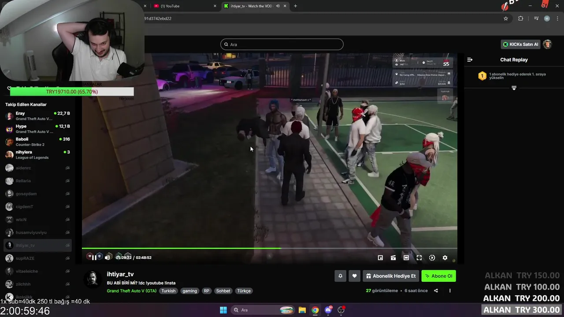Collapse the Chat Replay panel
The image size is (564, 317).
[x=470, y=60]
